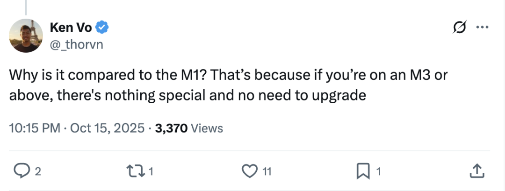Click the Oct 15, 2025 date

[107, 128]
